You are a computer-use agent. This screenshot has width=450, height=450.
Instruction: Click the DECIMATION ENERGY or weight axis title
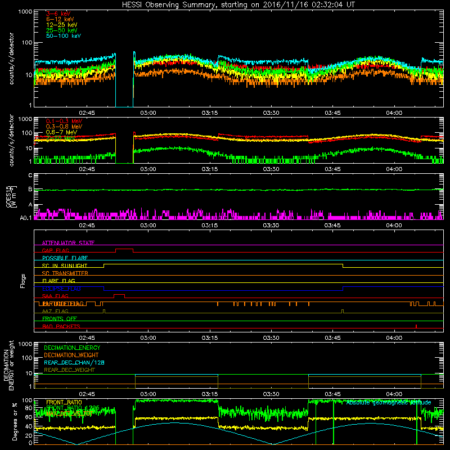8,365
